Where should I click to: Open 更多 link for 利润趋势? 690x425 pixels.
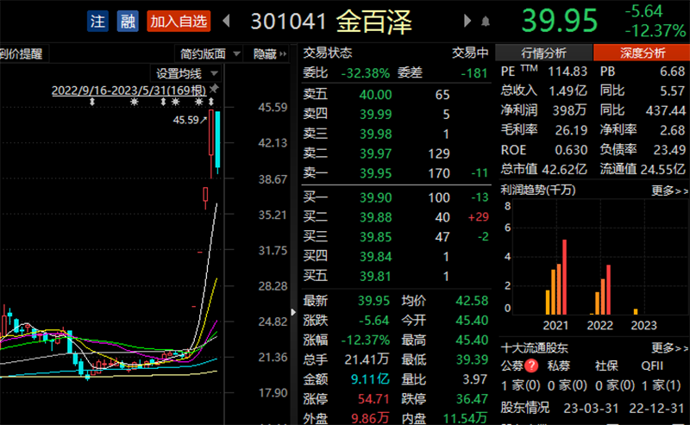coord(669,191)
